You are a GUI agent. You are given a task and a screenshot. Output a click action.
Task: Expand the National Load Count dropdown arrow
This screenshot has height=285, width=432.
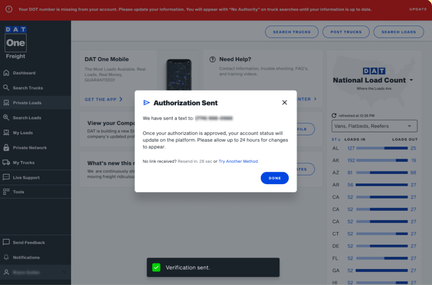pos(411,80)
